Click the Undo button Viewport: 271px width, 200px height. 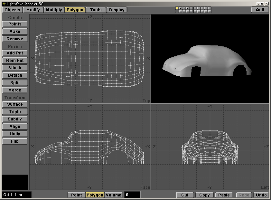[261, 195]
